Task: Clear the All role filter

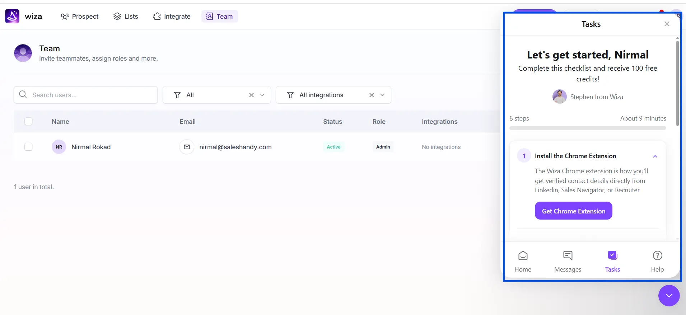Action: [251, 95]
